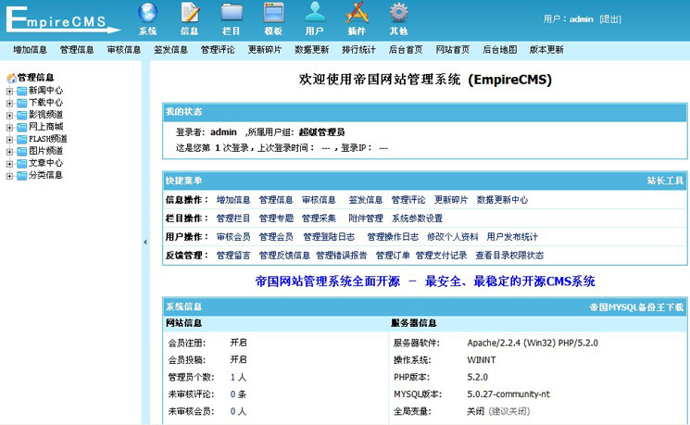Expand the 新闻中心 tree node
The height and width of the screenshot is (425, 690).
[9, 91]
